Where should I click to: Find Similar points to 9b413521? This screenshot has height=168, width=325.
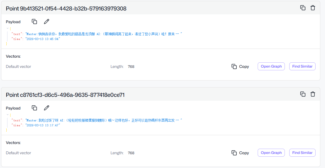tap(302, 66)
